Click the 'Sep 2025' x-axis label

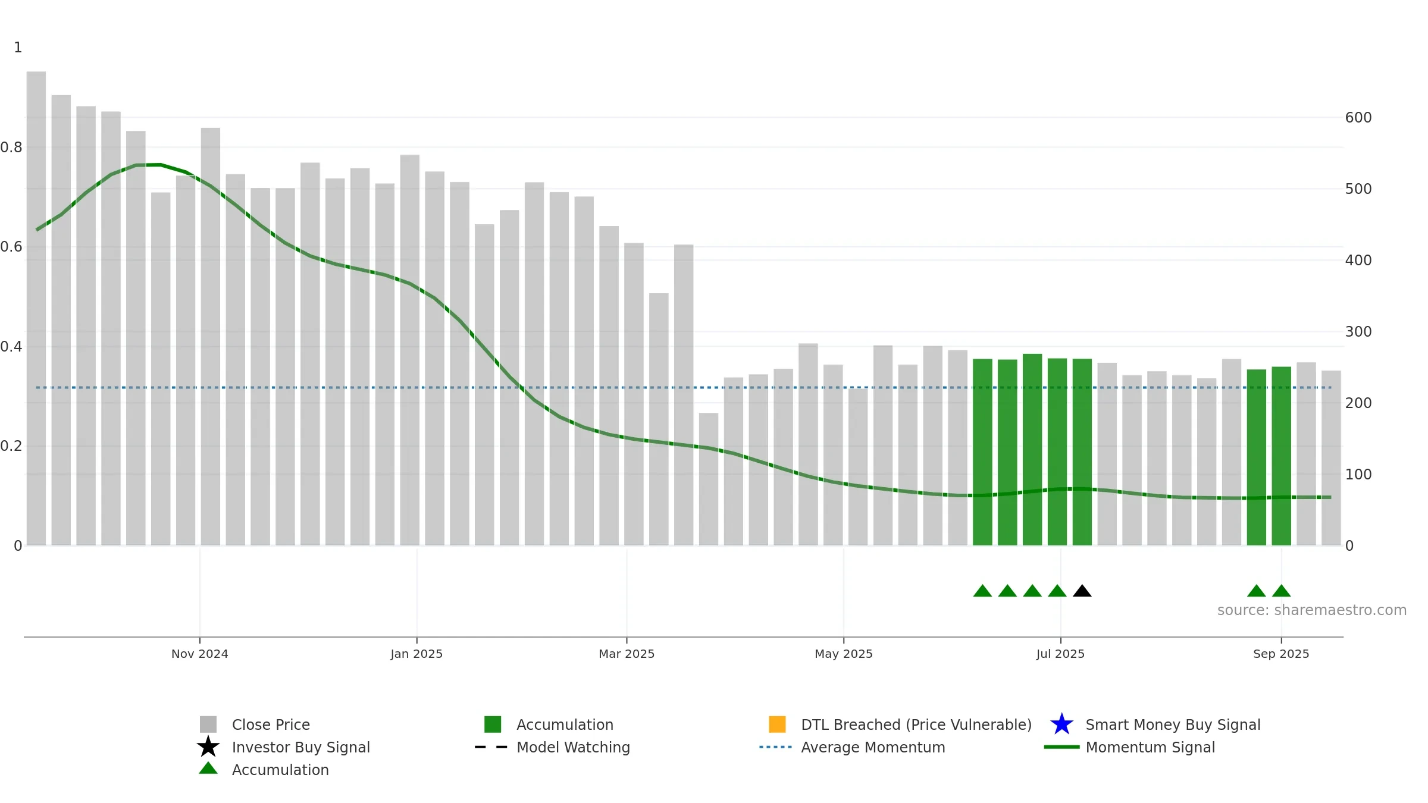[1281, 654]
